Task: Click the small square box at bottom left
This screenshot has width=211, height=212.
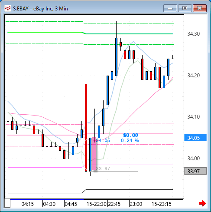Action: pyautogui.click(x=7, y=203)
